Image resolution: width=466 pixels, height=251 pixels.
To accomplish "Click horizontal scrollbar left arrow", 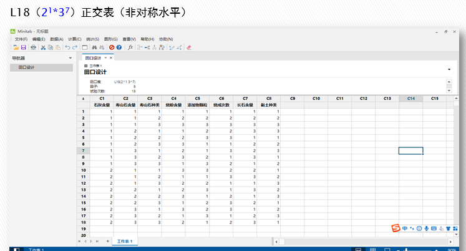I will click(276, 242).
